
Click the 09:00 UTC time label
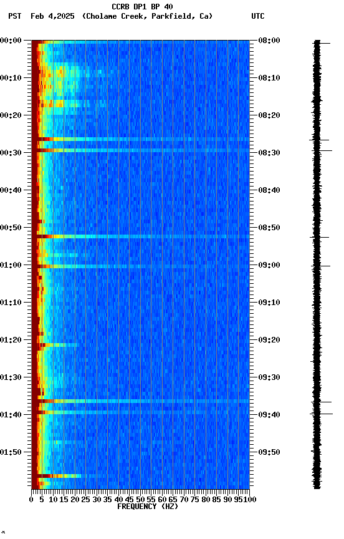269,265
